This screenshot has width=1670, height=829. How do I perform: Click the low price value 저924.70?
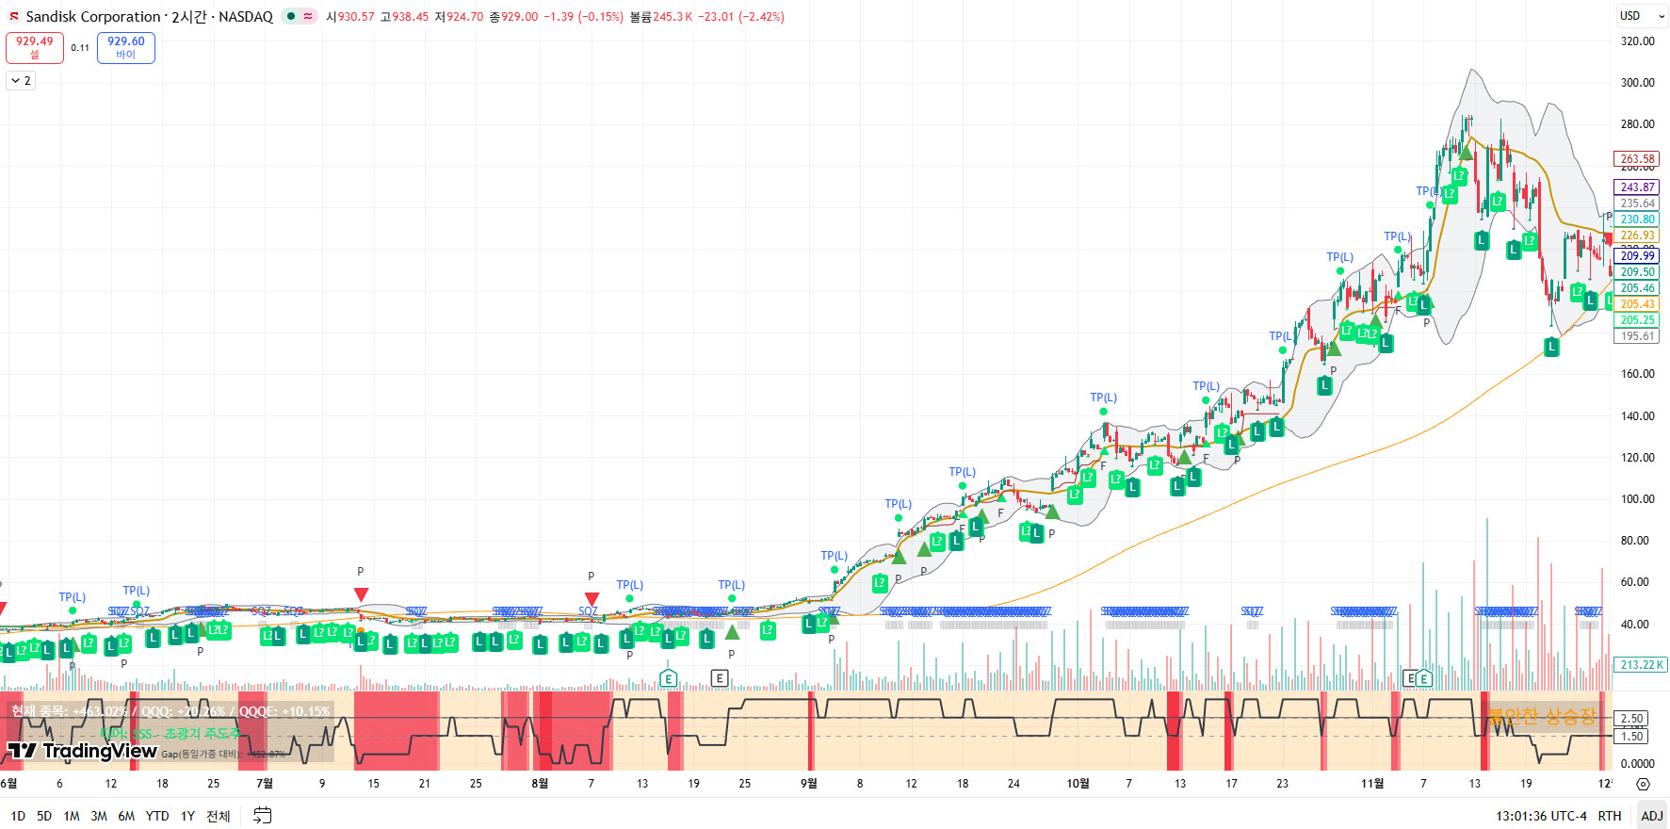click(459, 17)
